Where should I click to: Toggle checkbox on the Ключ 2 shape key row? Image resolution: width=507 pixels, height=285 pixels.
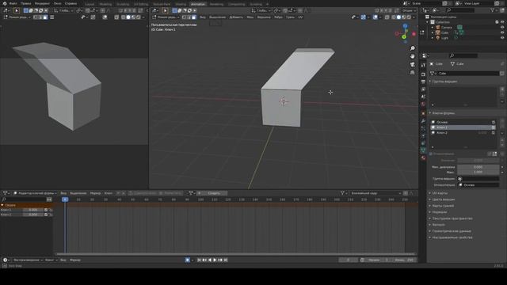tap(494, 133)
